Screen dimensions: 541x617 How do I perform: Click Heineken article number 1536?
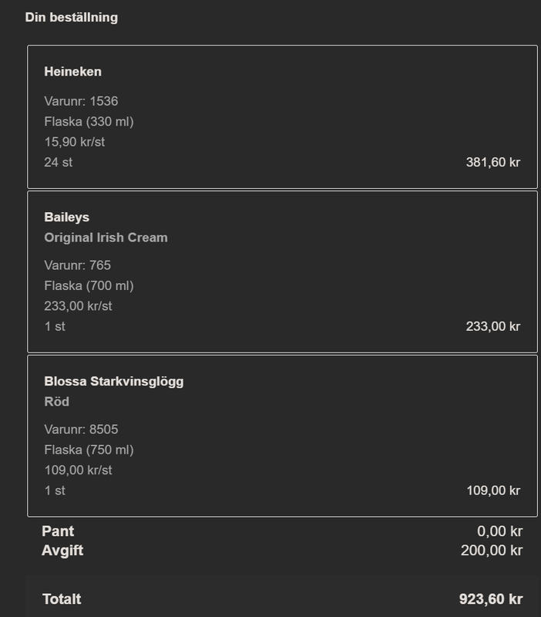coord(81,101)
